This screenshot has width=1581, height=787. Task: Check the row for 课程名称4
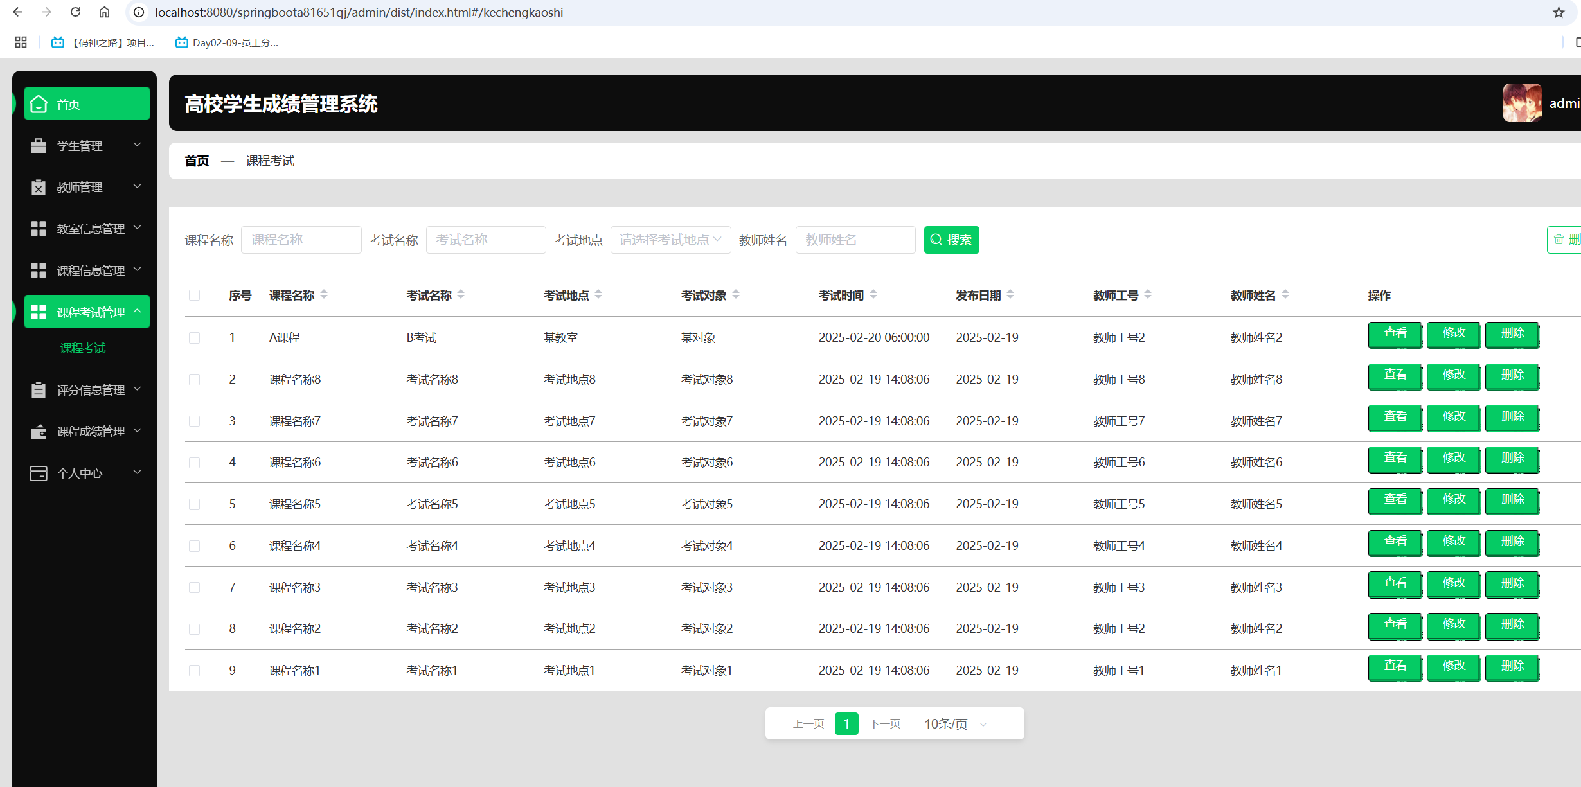point(194,546)
